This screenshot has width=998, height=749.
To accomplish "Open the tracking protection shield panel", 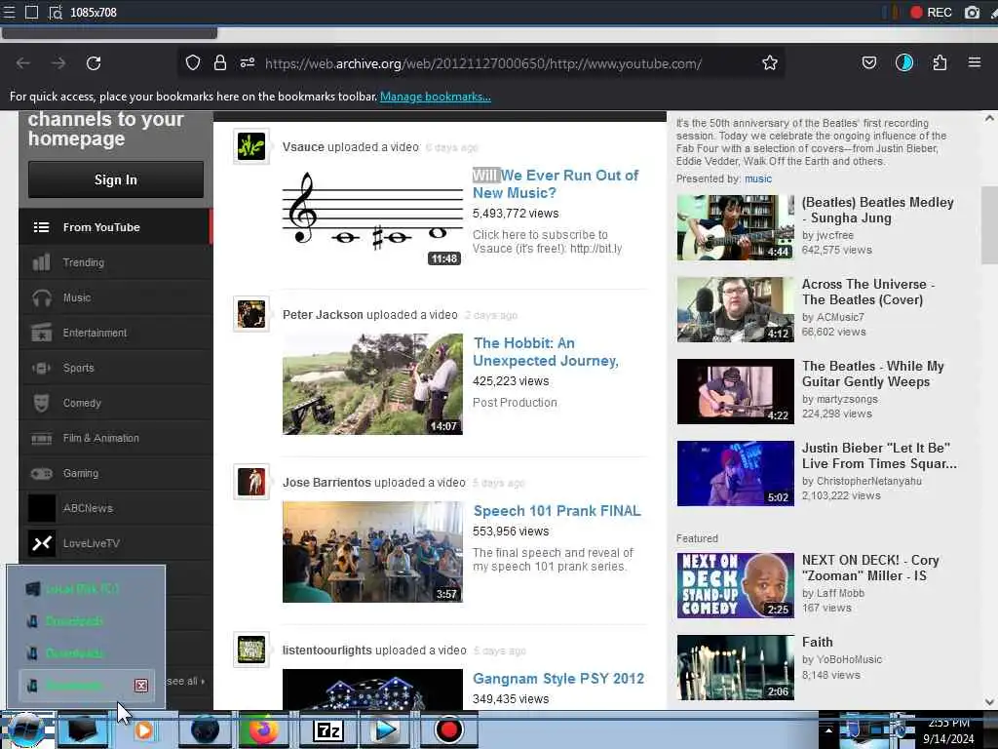I will pos(193,62).
